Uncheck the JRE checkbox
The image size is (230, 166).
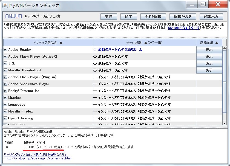pos(5,63)
